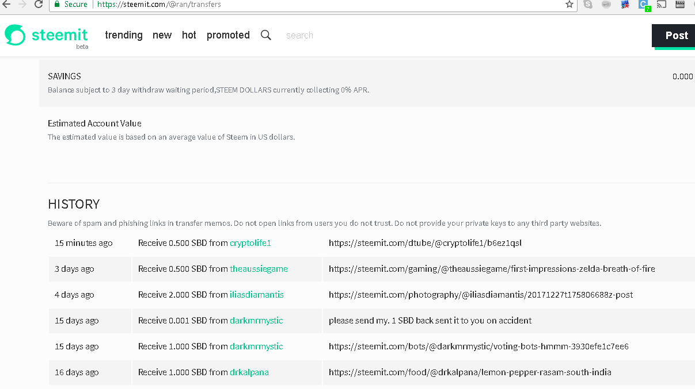Bookmark this page with the star icon
The height and width of the screenshot is (389, 695).
click(x=569, y=4)
